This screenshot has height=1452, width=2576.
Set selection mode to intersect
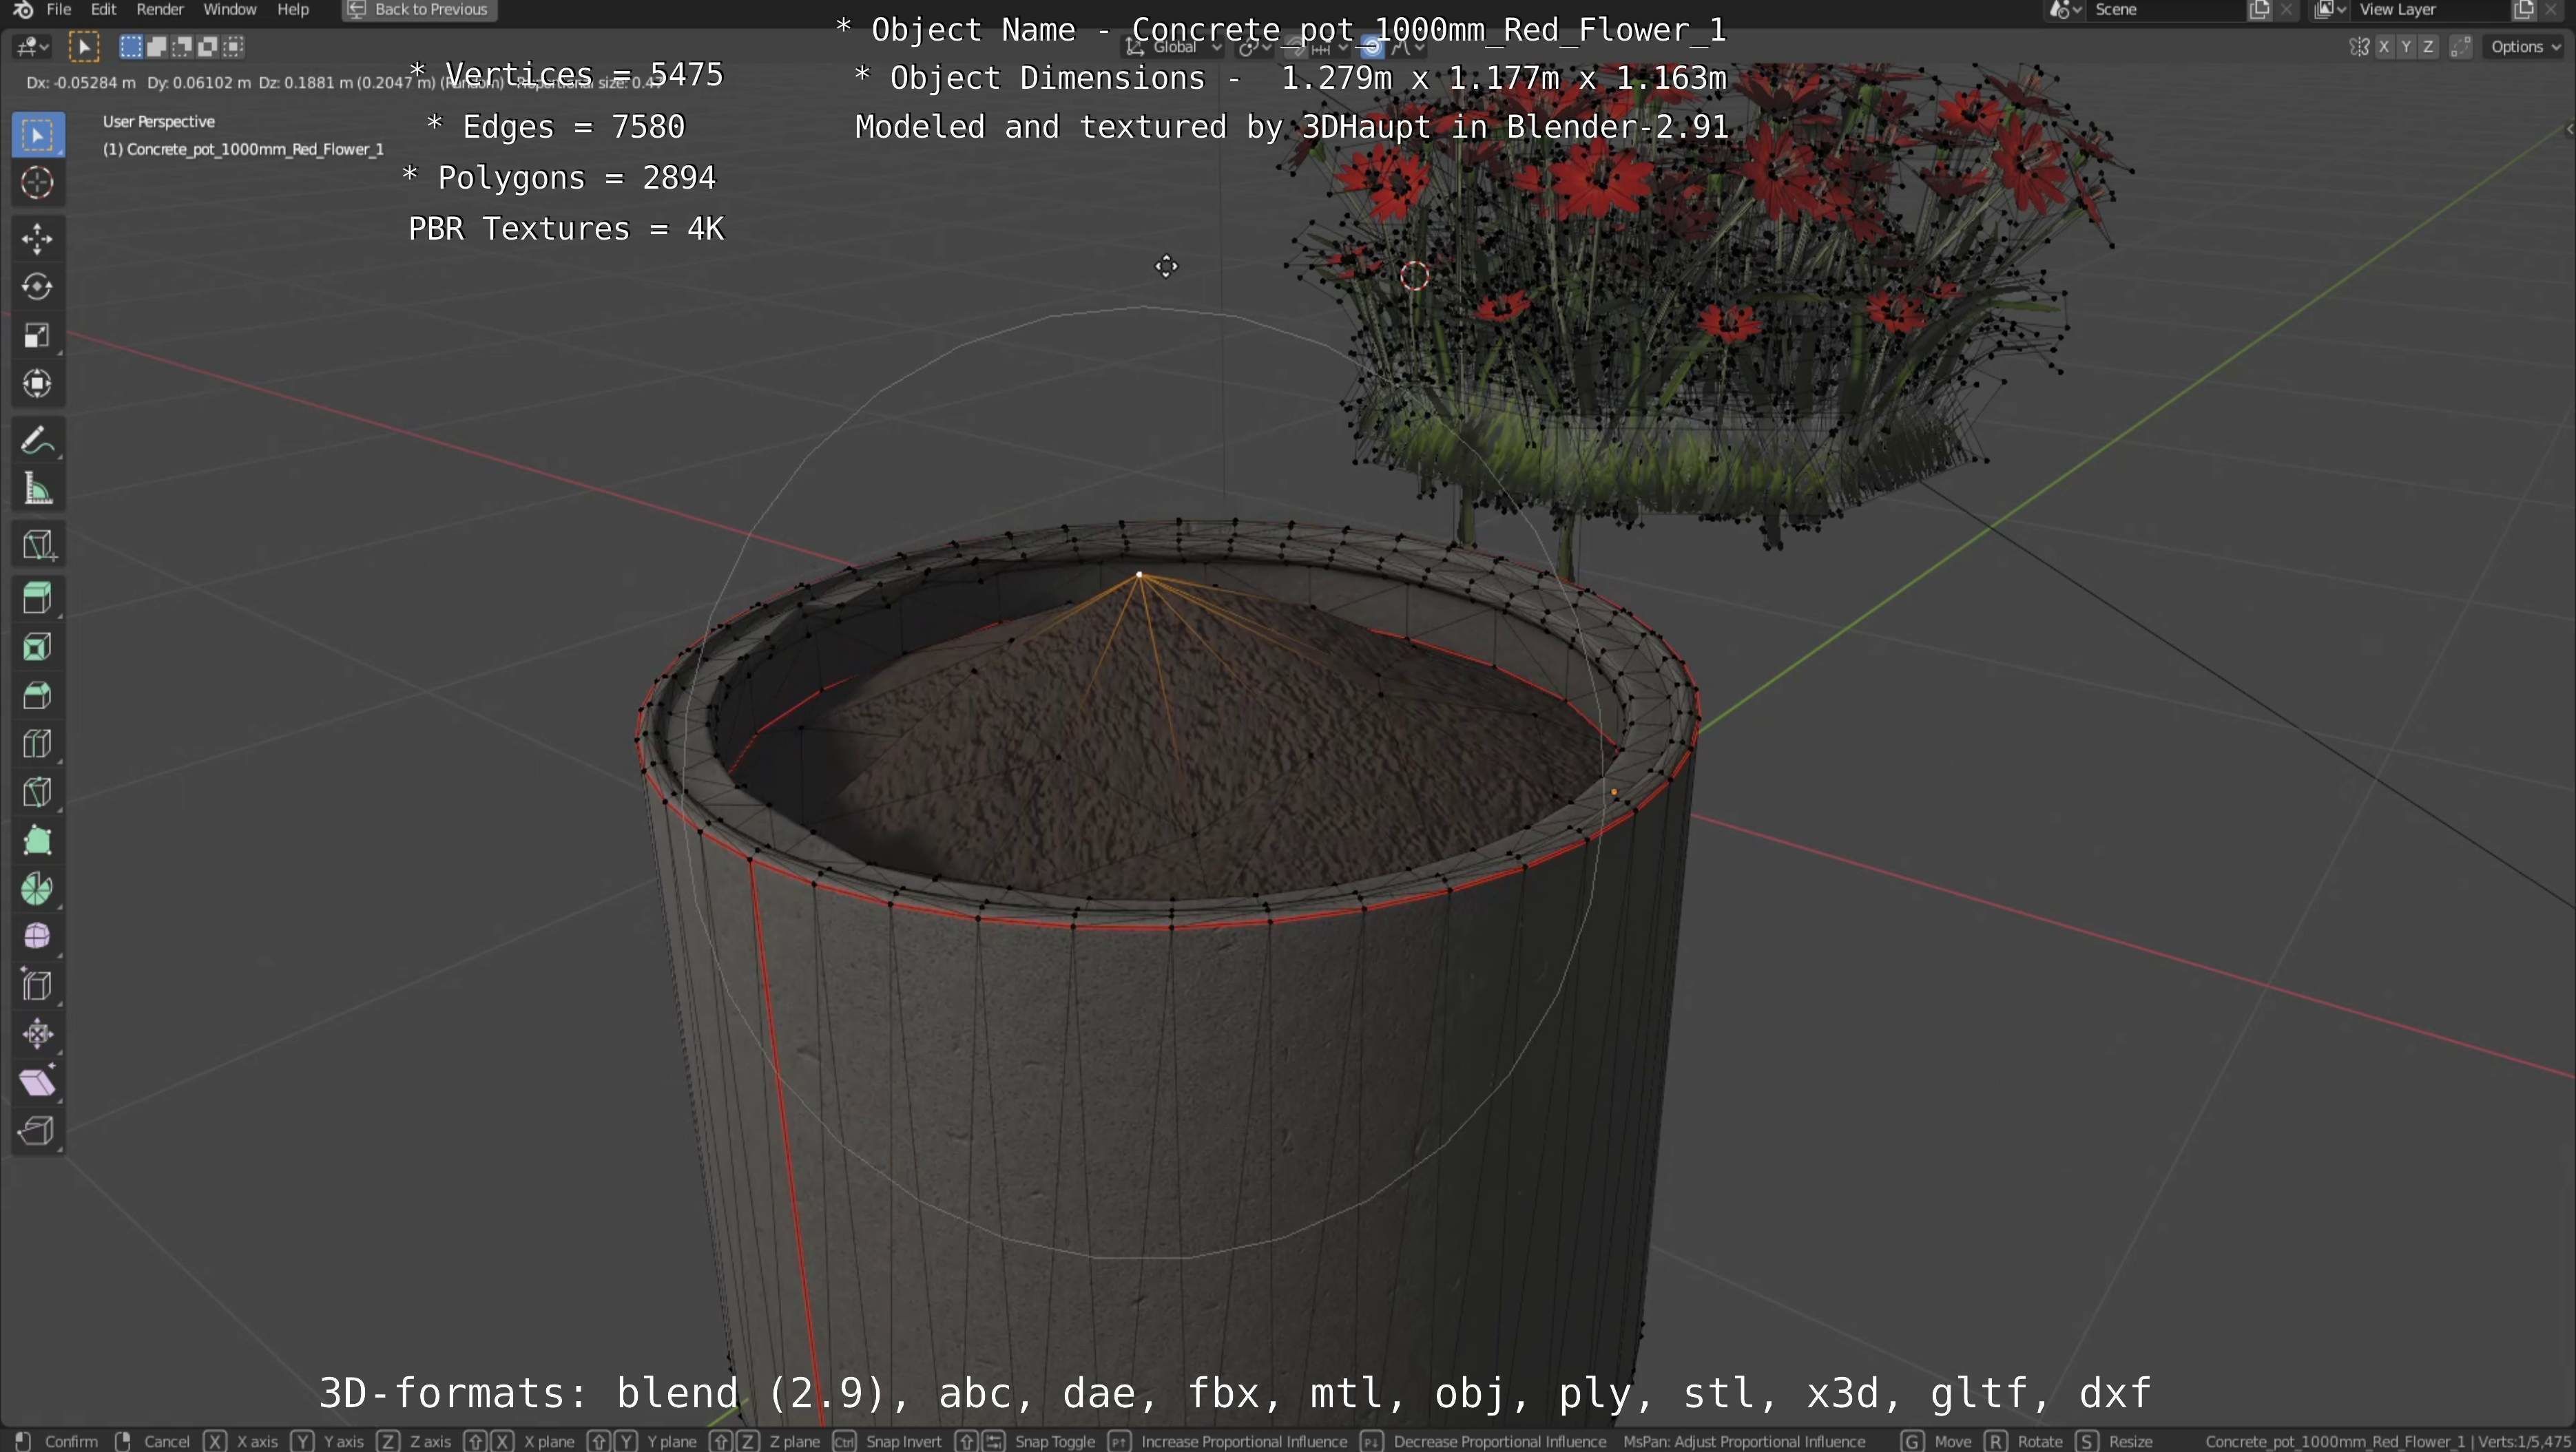click(233, 46)
